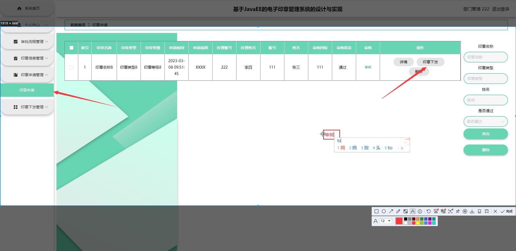Click the 查询 search button
Screen dimensions: 516x251
[486, 134]
